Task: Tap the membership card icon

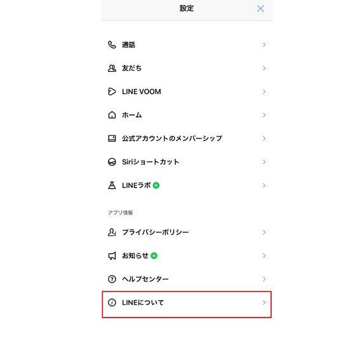Action: [x=112, y=138]
